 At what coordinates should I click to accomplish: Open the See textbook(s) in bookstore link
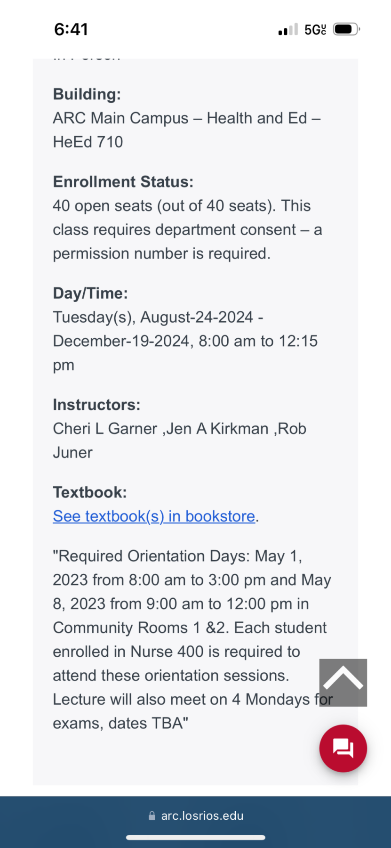click(x=154, y=516)
